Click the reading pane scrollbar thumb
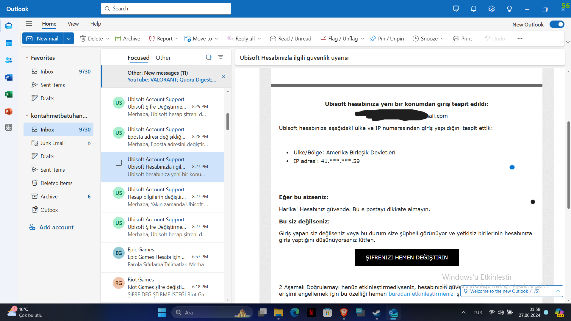The image size is (571, 321). pos(569,165)
